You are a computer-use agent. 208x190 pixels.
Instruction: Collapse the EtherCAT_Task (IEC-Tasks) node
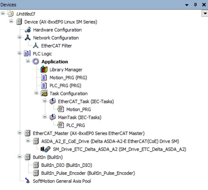click(45, 101)
